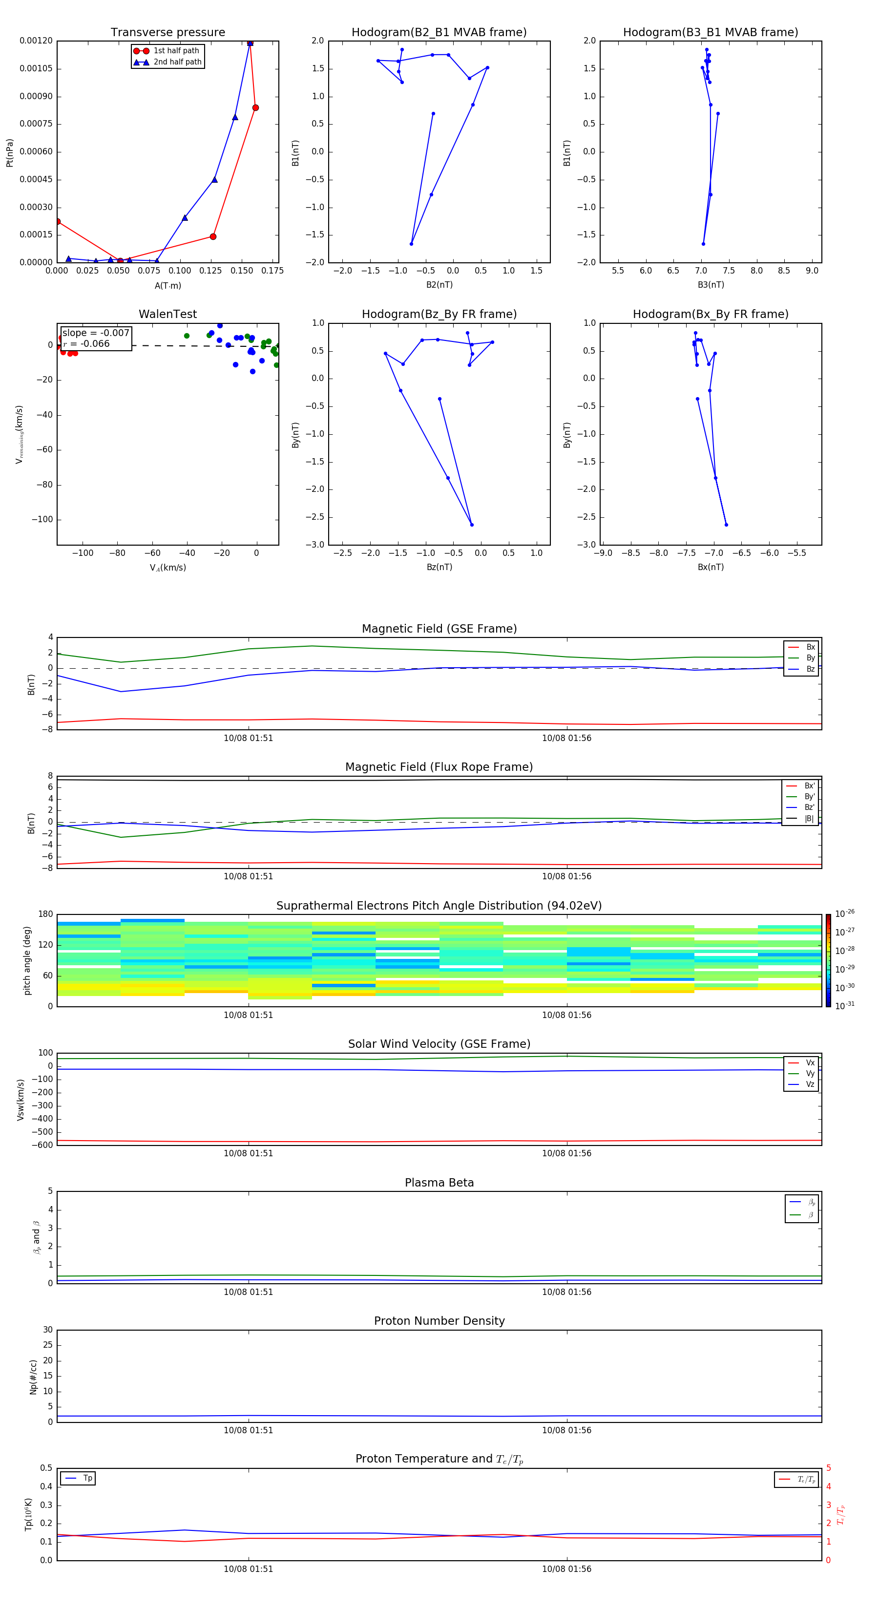Screen dimensions: 879x1612
Task: Click the Suprathermal Electrons Pitch Angle Distribution title
Action: [x=439, y=906]
